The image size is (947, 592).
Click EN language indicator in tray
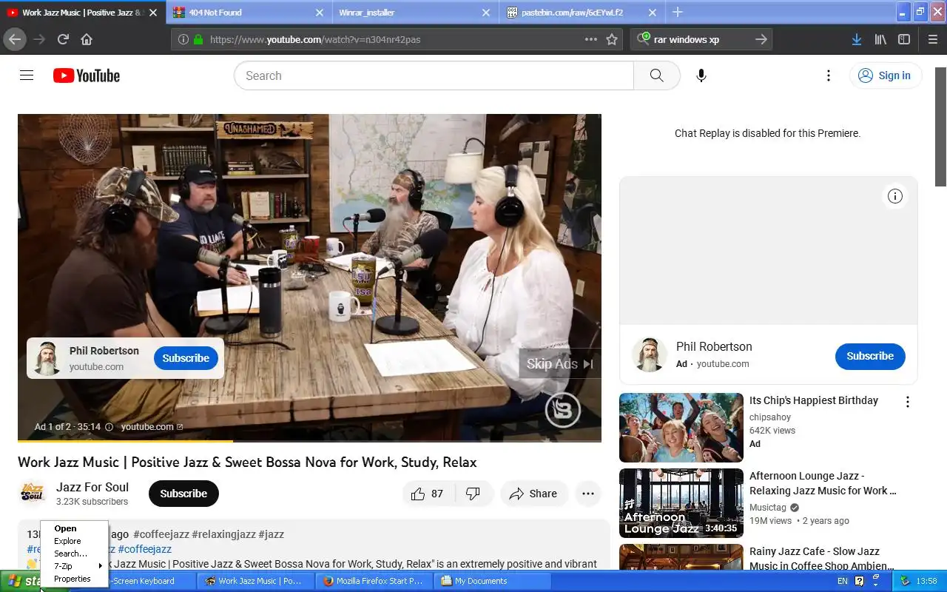click(843, 581)
